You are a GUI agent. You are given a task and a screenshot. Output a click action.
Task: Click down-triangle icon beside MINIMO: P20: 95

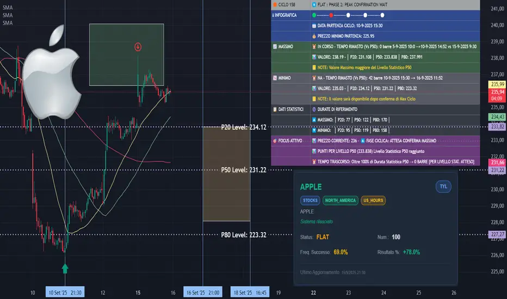point(314,130)
